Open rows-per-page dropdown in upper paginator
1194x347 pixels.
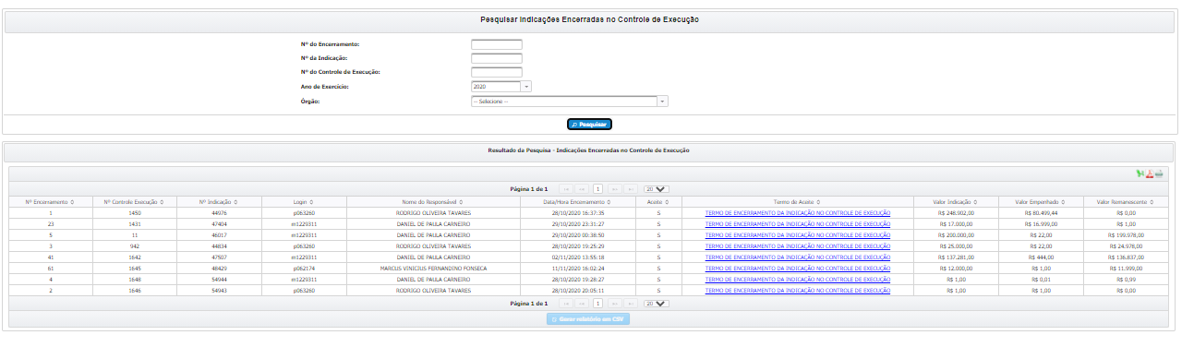pos(657,188)
